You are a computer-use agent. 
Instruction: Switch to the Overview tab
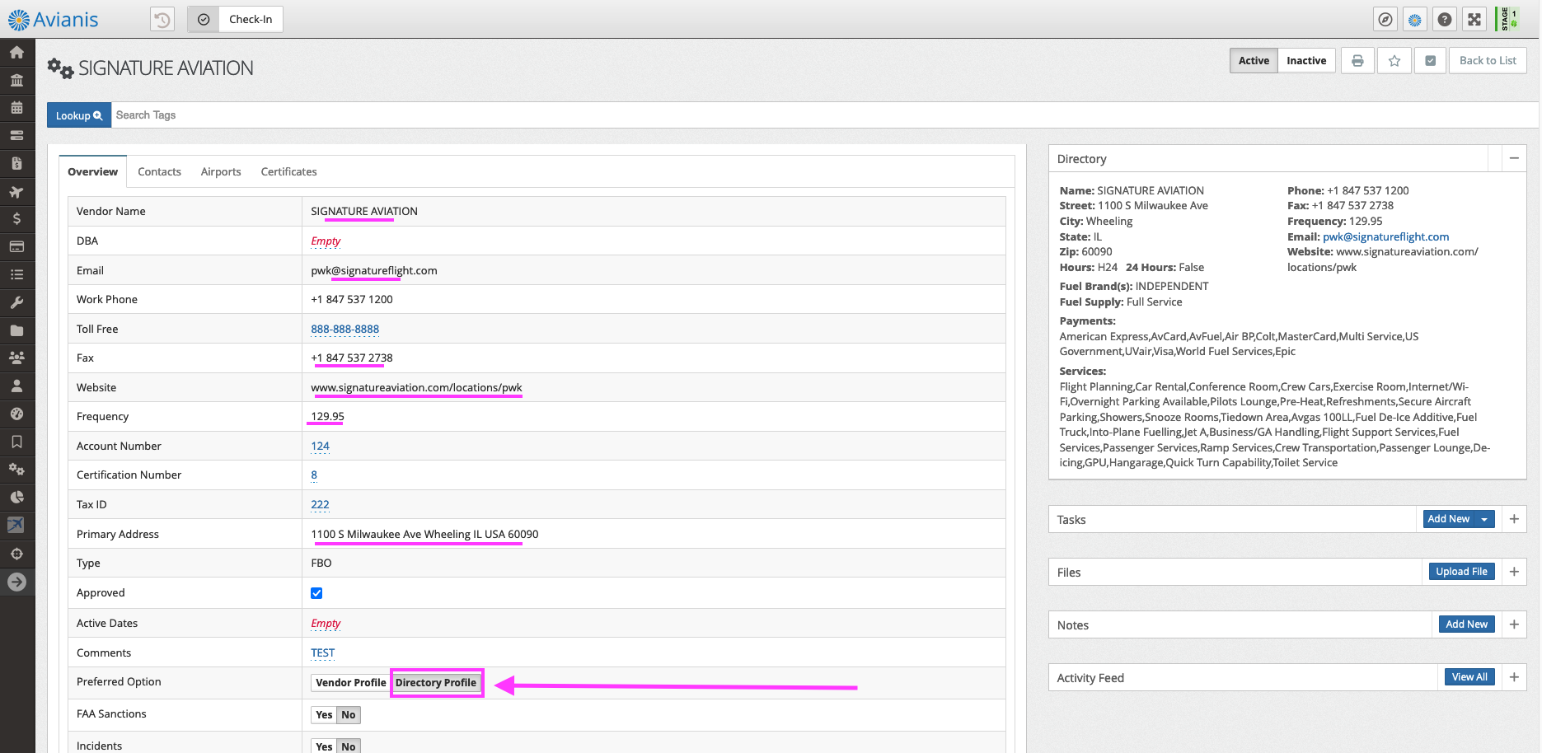92,171
